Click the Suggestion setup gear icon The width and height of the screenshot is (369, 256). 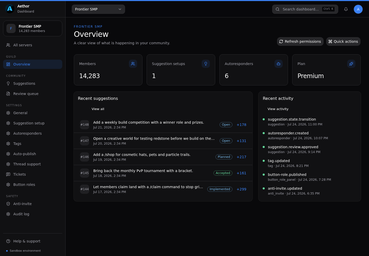[8, 123]
